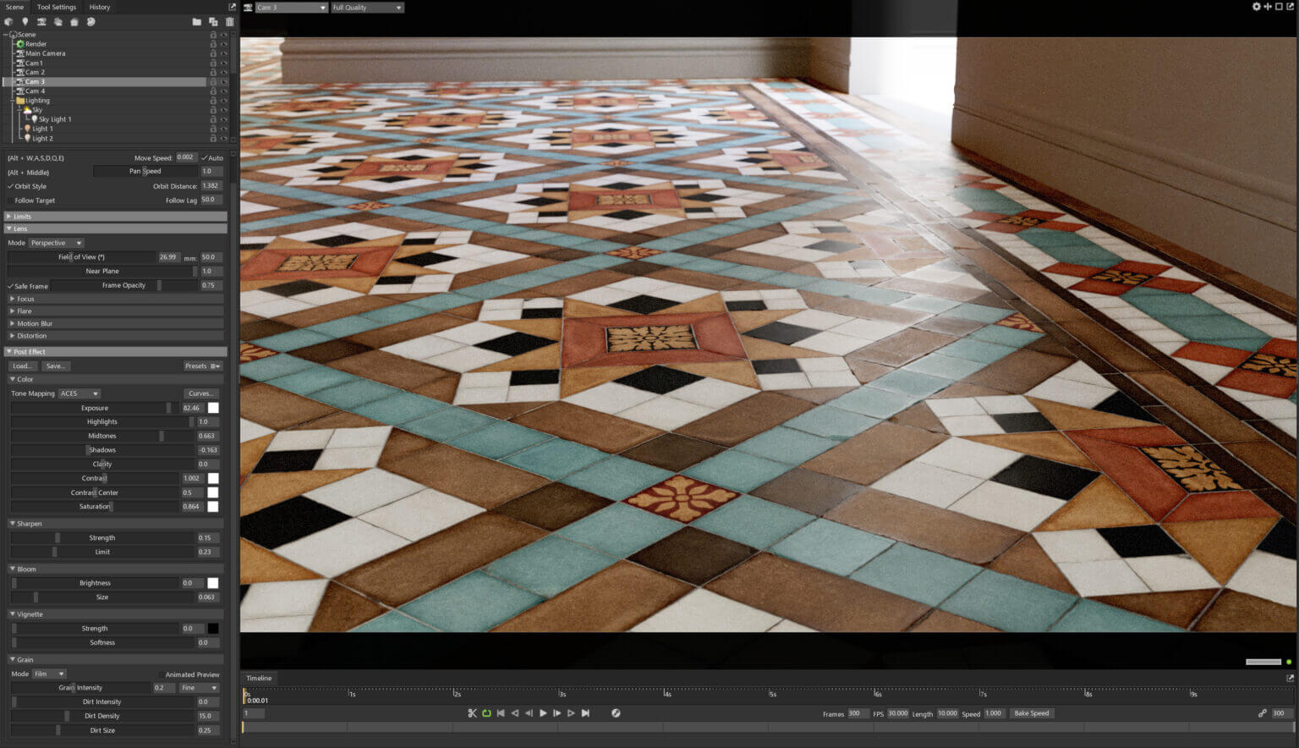The image size is (1299, 748).
Task: Enable the Animated Preview checkbox
Action: [x=162, y=674]
